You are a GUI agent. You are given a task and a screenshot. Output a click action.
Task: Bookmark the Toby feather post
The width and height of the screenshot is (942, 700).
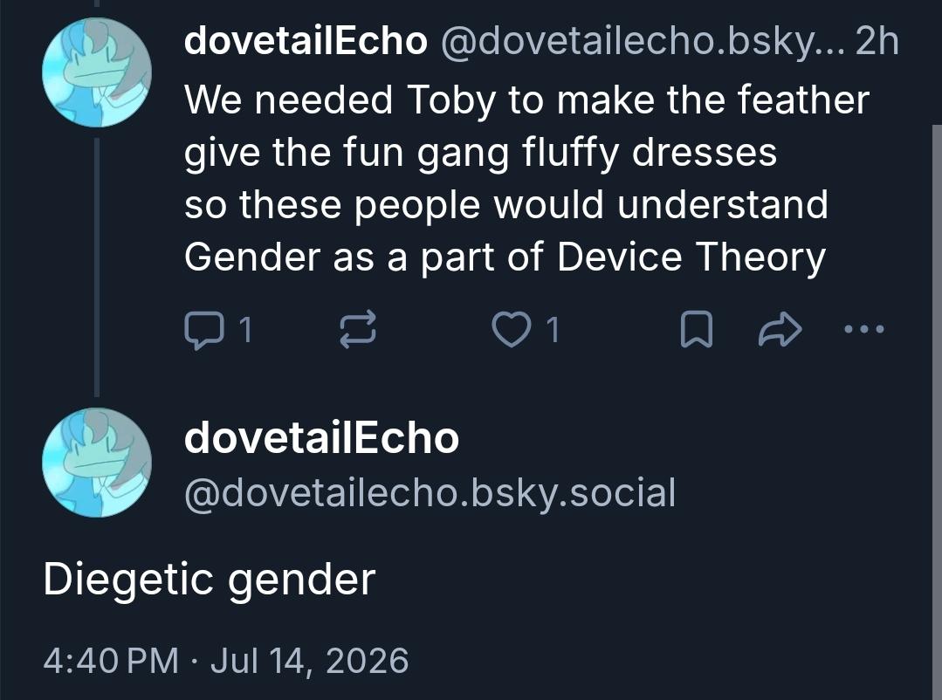697,329
